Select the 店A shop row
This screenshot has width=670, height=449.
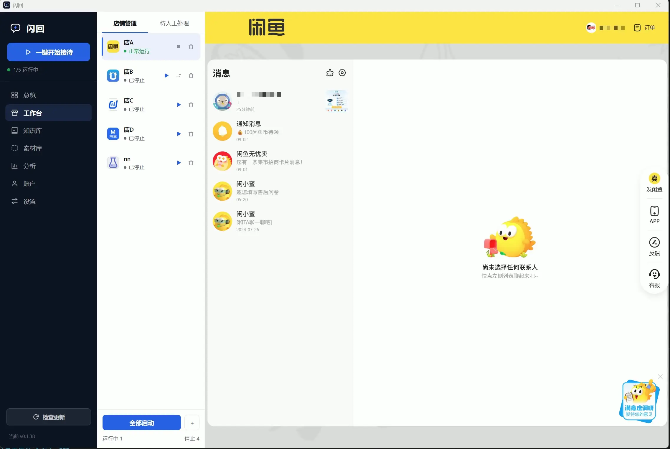(x=151, y=47)
